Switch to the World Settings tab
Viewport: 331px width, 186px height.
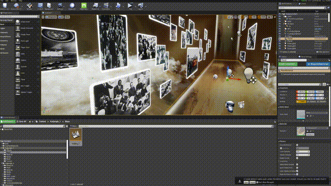pos(305,57)
